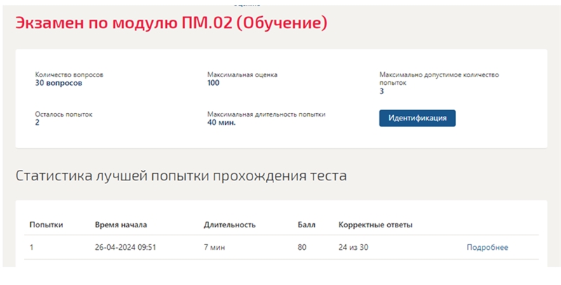The width and height of the screenshot is (561, 285).
Task: Click the 30 вопросов value
Action: pyautogui.click(x=58, y=83)
